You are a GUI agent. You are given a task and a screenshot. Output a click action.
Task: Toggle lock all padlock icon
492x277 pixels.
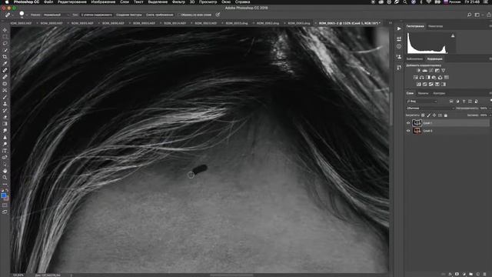(446, 115)
